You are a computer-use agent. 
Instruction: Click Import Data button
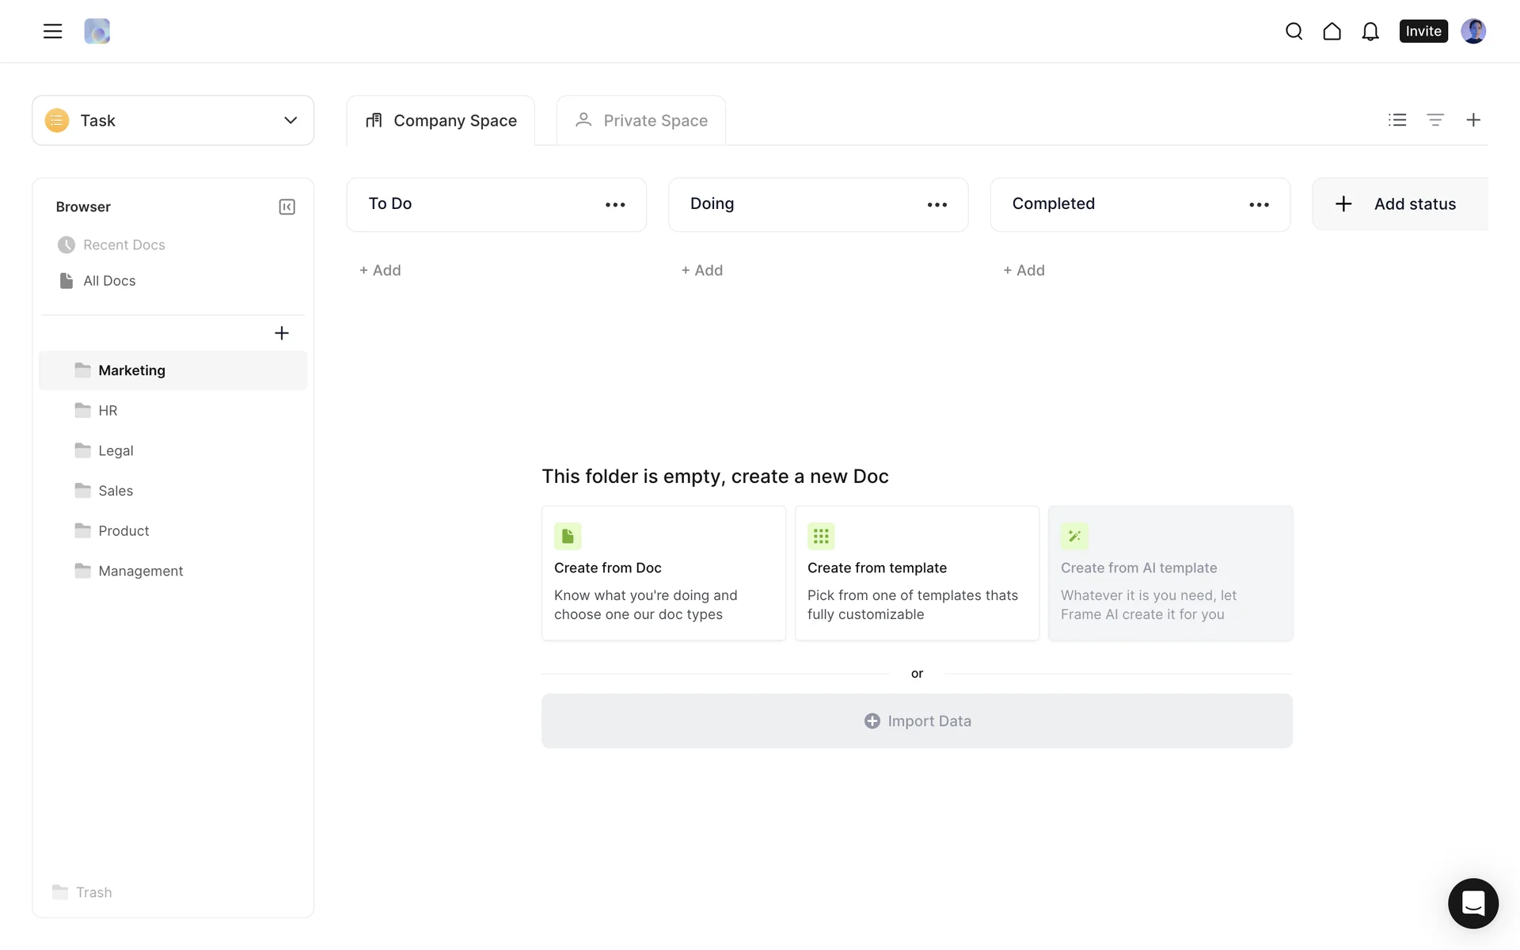pyautogui.click(x=917, y=721)
